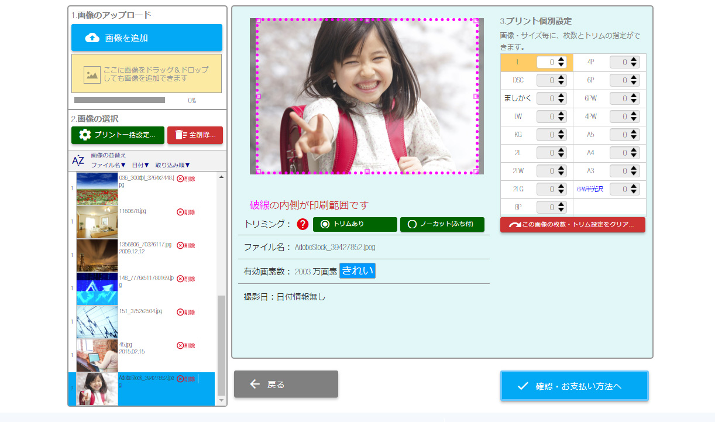Select the flower field image row
The width and height of the screenshot is (715, 422).
(97, 188)
